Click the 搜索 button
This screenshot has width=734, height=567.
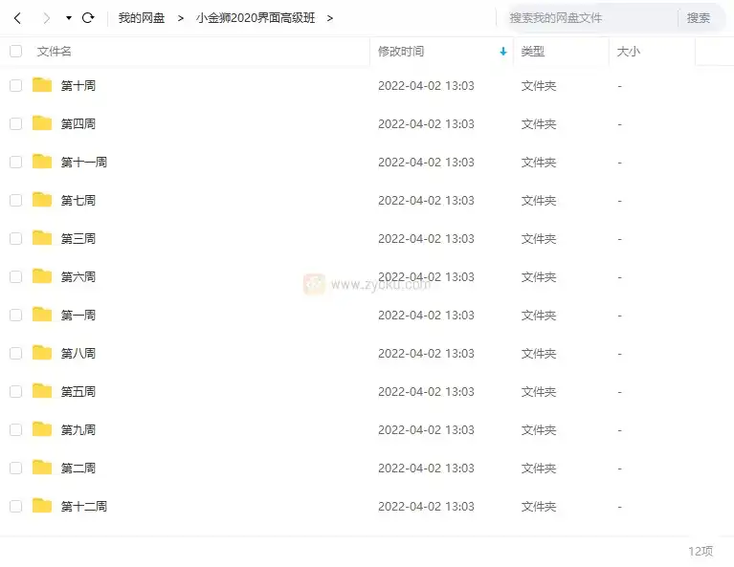point(699,18)
